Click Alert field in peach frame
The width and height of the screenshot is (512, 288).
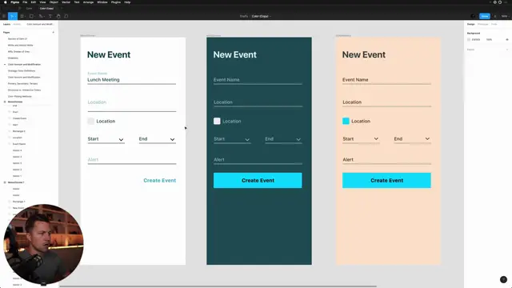click(386, 160)
